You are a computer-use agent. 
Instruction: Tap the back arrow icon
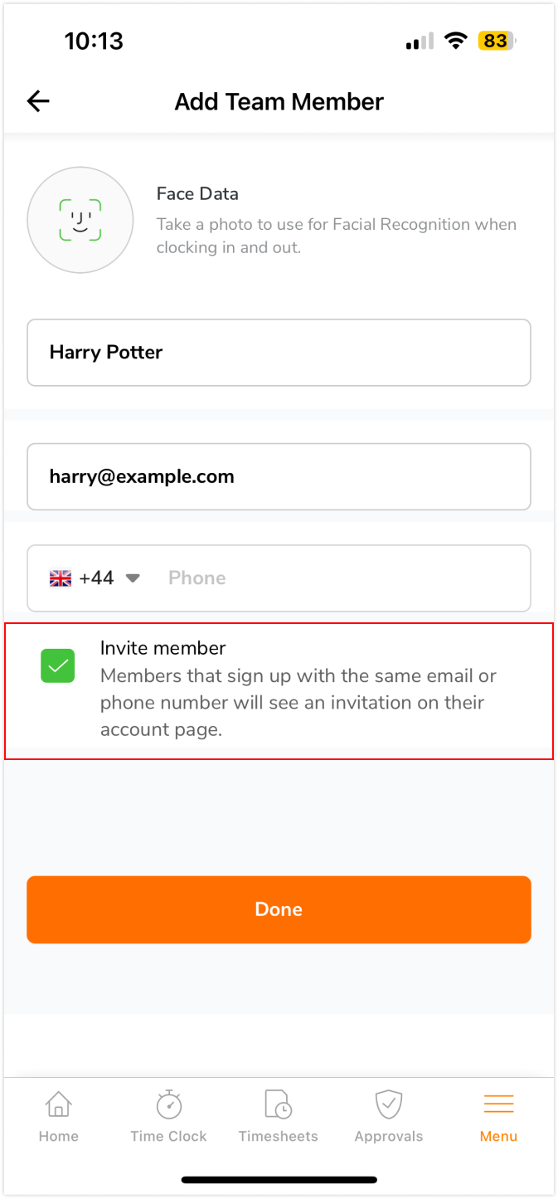(38, 101)
